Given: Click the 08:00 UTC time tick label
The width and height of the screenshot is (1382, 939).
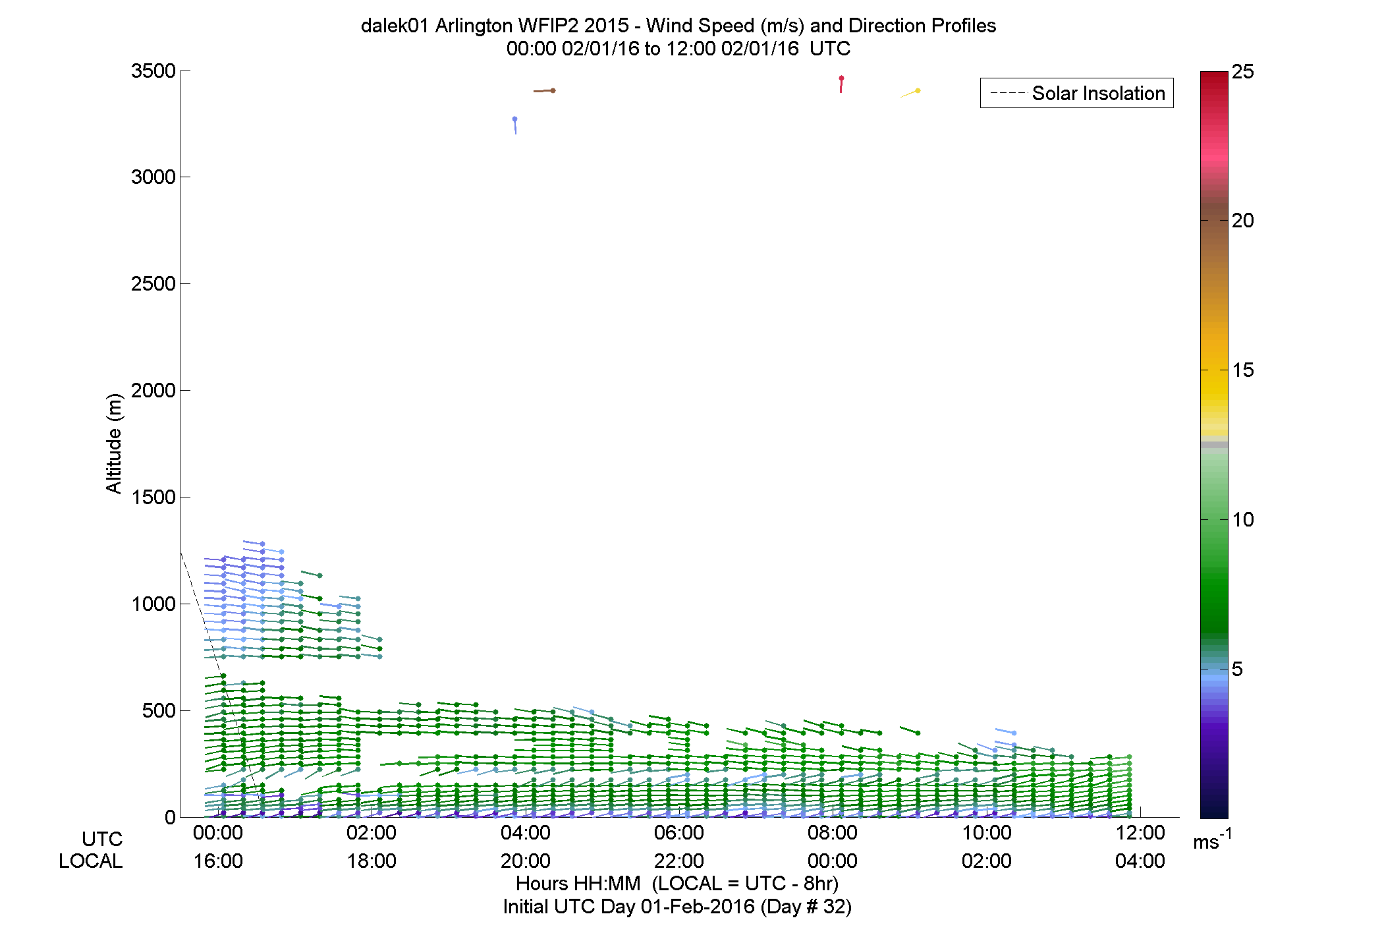Looking at the screenshot, I should pyautogui.click(x=833, y=833).
